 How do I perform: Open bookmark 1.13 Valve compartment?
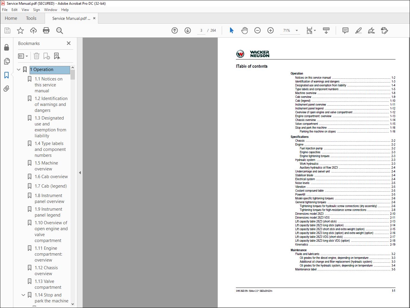tap(48, 284)
